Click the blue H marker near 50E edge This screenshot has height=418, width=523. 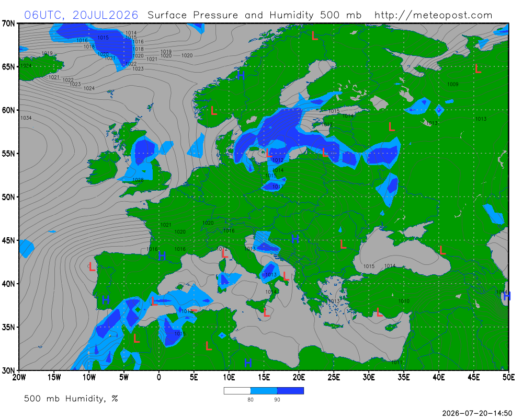pos(507,296)
